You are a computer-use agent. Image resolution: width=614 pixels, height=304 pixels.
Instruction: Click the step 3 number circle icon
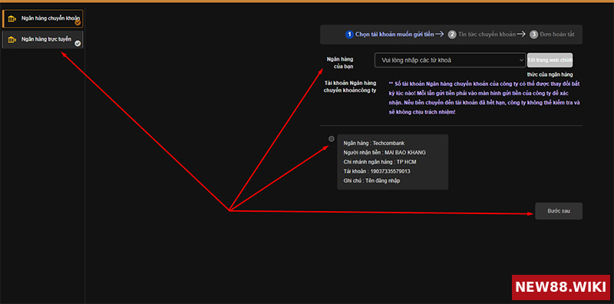click(534, 35)
